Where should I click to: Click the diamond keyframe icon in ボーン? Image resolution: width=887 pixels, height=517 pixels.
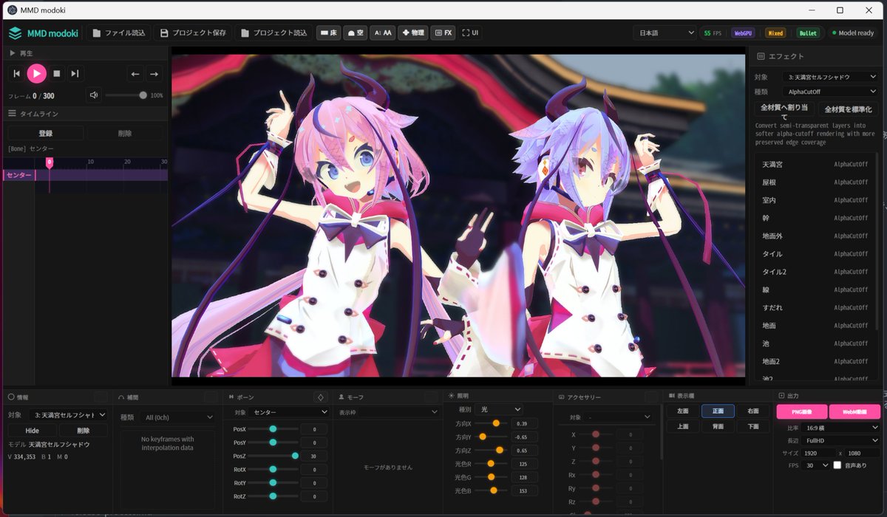click(x=320, y=397)
